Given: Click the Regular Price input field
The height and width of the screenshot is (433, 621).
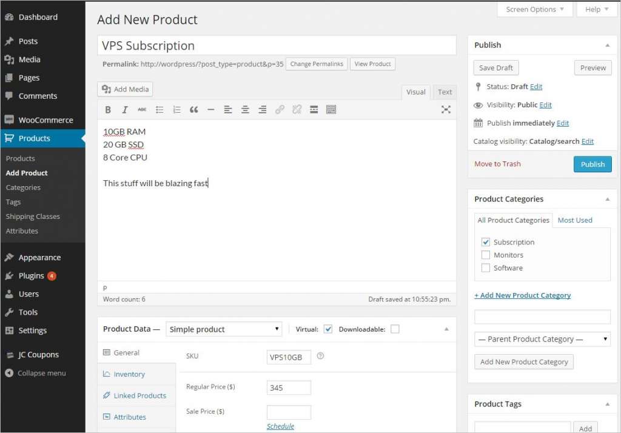Looking at the screenshot, I should [289, 388].
